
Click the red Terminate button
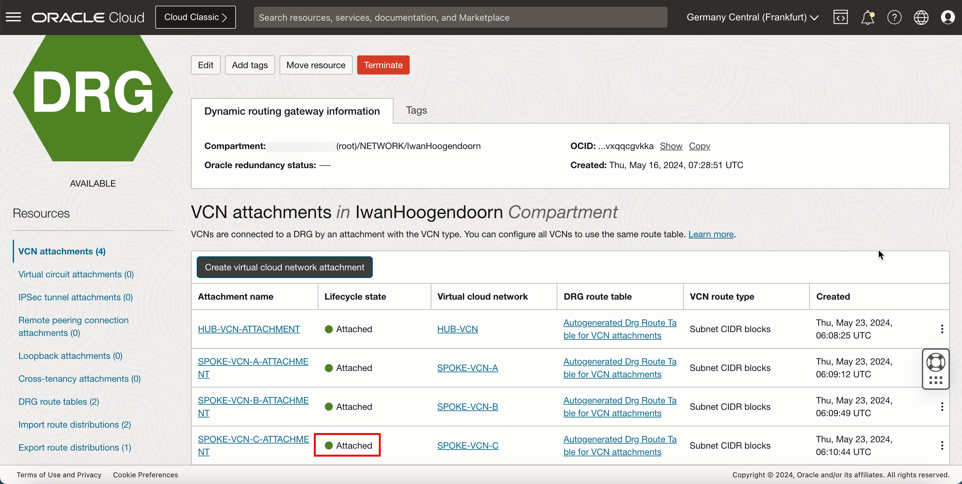point(383,65)
